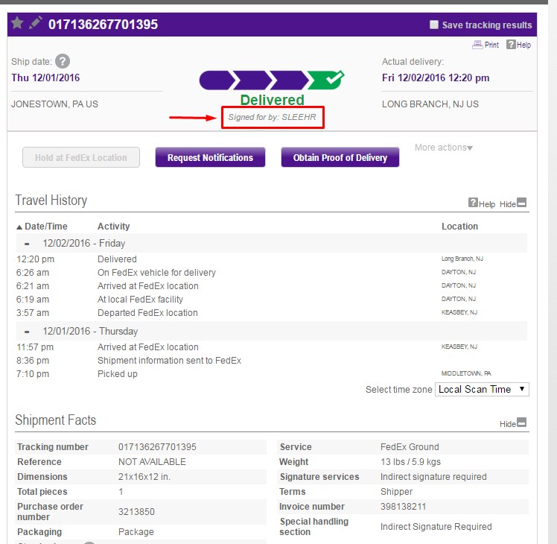Click the Ship date question mark icon
Screen dimensions: 557x544
(x=63, y=62)
